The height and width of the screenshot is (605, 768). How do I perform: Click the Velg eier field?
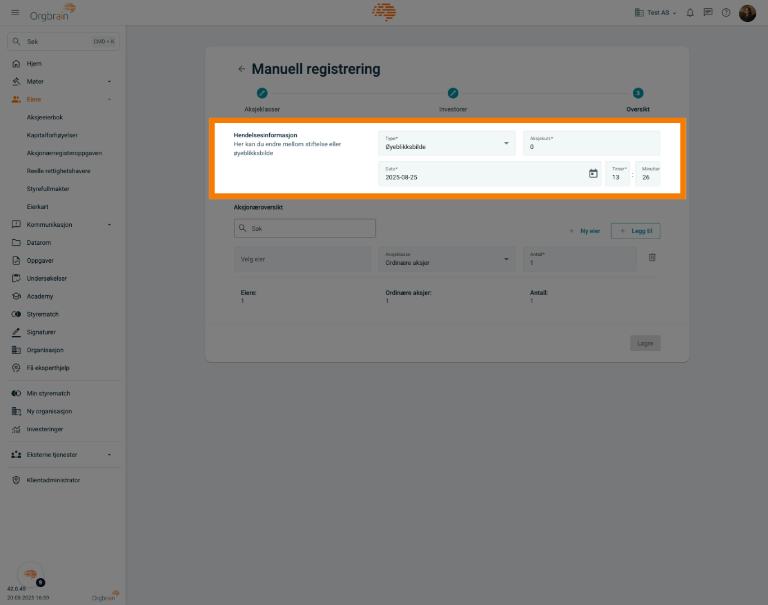[302, 259]
